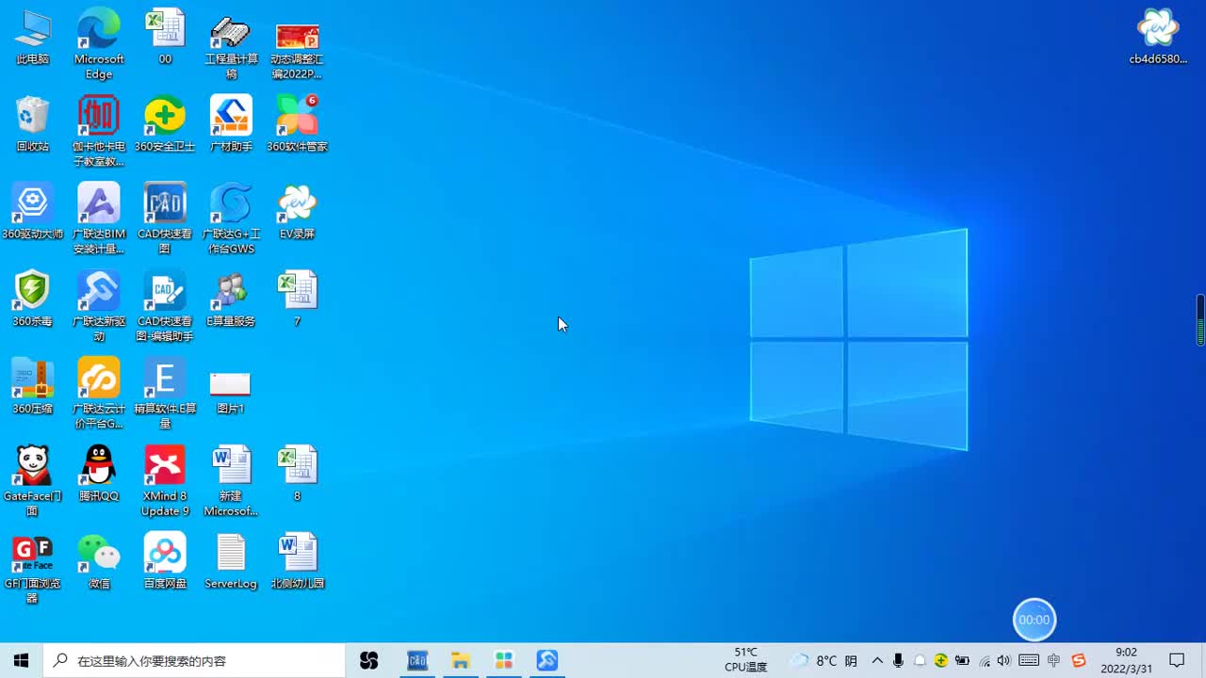Select the 360安全卫士 shortcut

165,124
